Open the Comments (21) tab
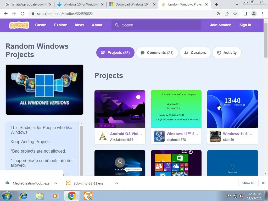The height and width of the screenshot is (201, 268). point(157,53)
